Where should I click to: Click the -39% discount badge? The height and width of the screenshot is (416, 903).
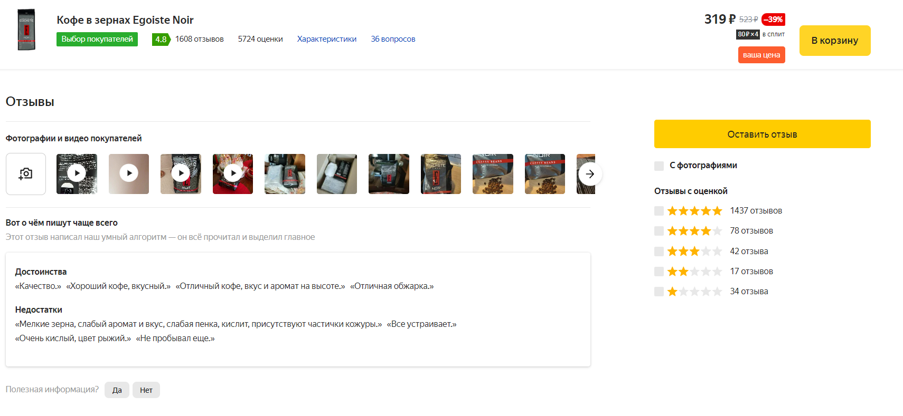pyautogui.click(x=773, y=20)
